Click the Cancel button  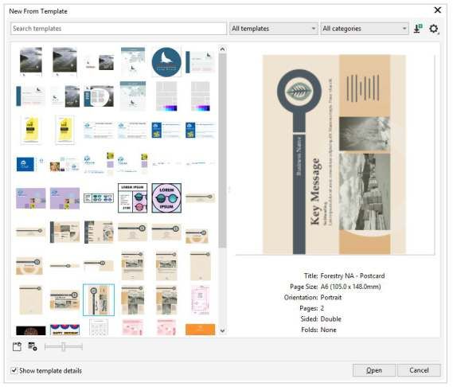click(419, 370)
